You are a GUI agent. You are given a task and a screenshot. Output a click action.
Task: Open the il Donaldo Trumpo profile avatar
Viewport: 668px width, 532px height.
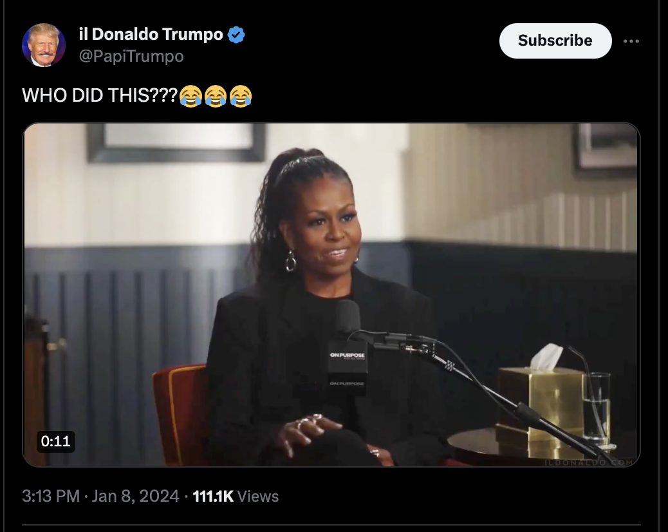point(44,45)
